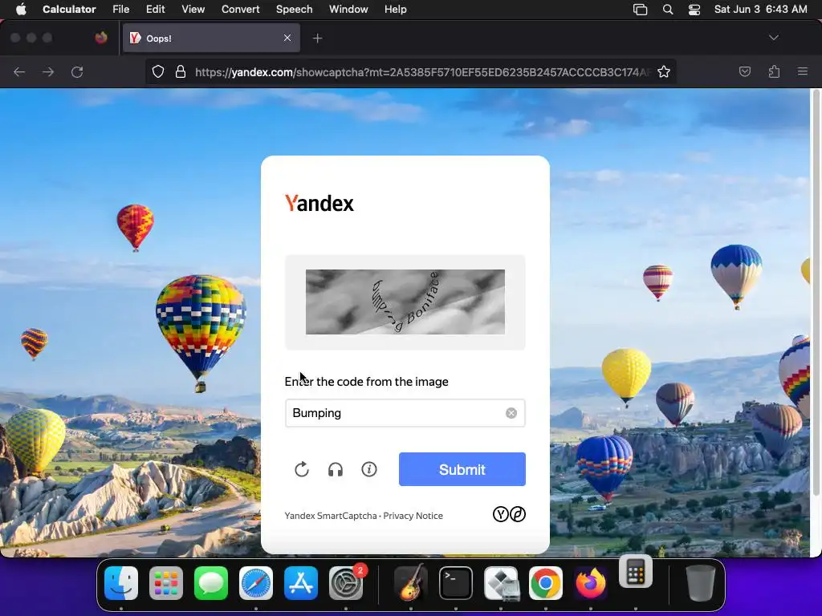Click the page vertical scrollbar

click(816, 294)
